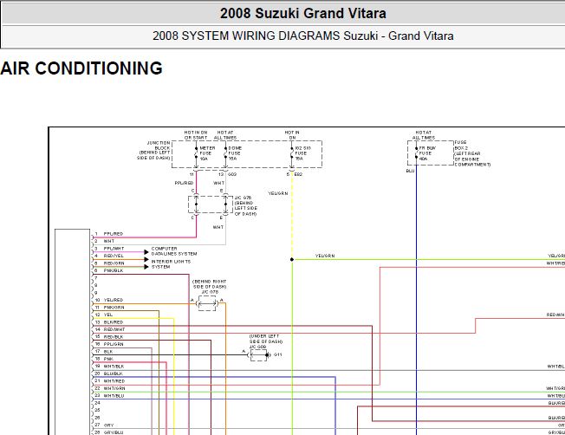Screen dimensions: 565x435
Task: Click connector pin '23 WHT/BLU'
Action: [109, 396]
